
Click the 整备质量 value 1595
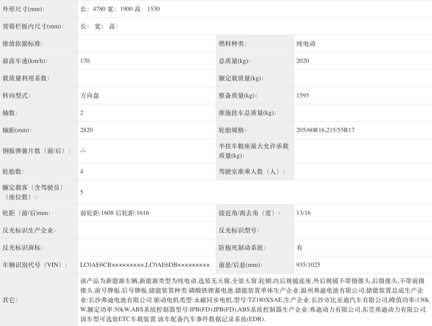coord(303,95)
